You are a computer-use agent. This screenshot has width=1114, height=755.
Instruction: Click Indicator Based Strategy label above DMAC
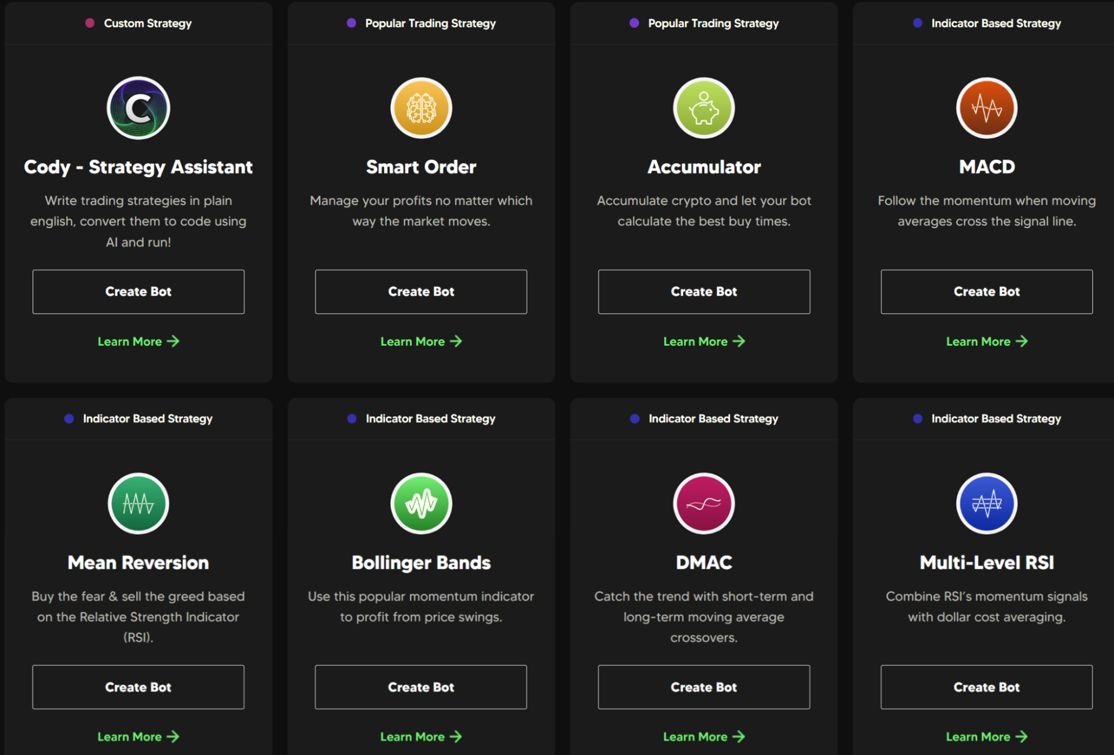[x=713, y=419]
